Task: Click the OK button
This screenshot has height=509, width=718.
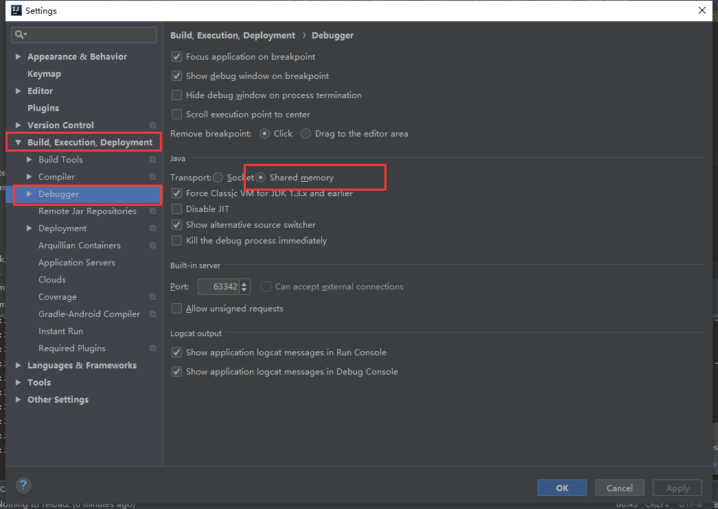Action: pyautogui.click(x=561, y=488)
